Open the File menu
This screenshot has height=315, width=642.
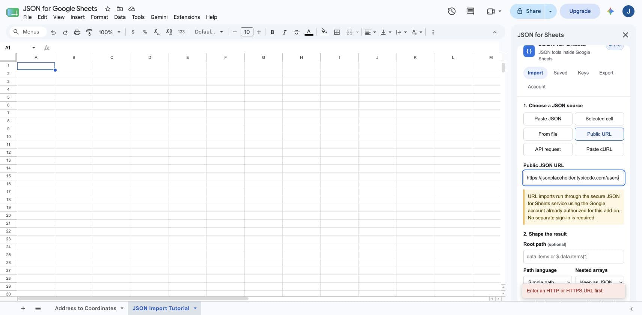[x=27, y=17]
